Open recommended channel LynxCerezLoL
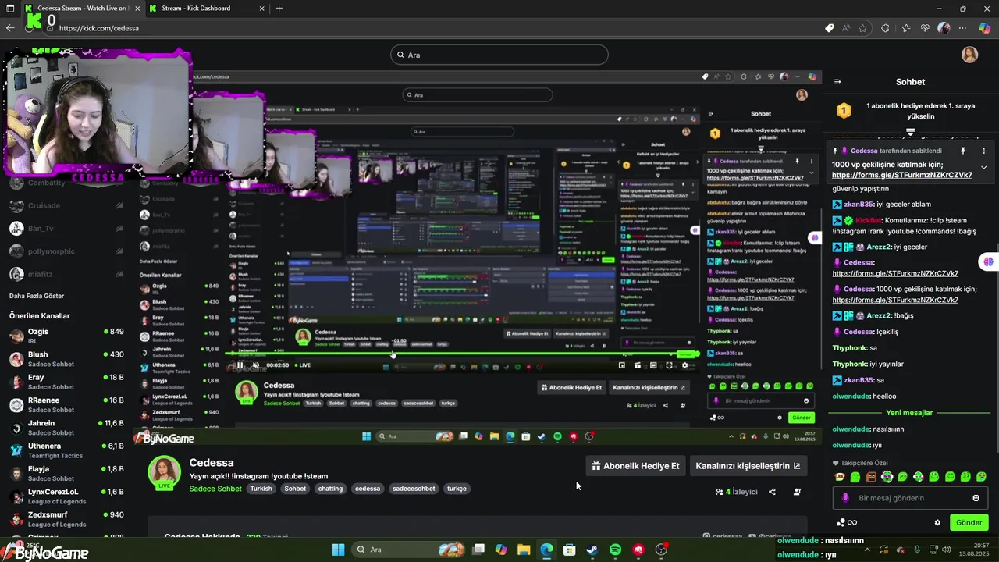 click(66, 496)
